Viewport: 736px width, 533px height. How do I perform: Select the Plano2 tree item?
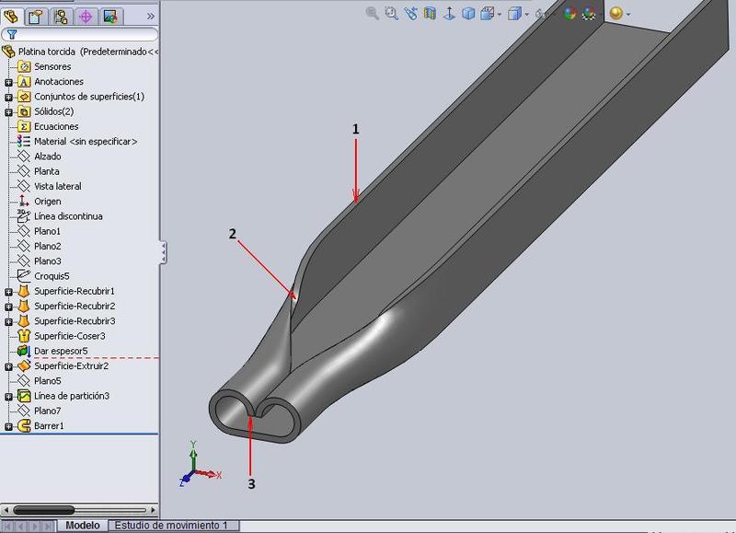pos(47,246)
